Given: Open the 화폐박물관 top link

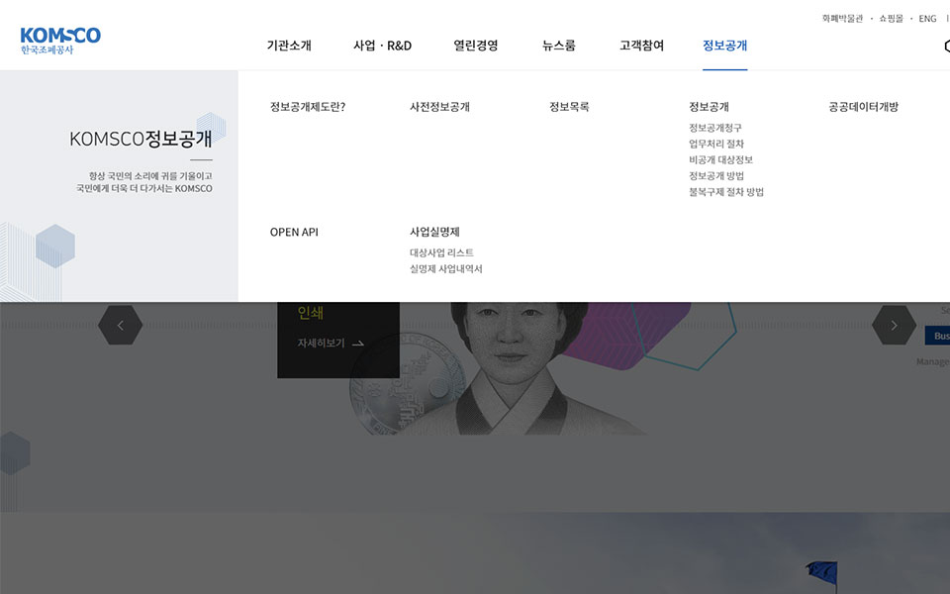Looking at the screenshot, I should [842, 19].
